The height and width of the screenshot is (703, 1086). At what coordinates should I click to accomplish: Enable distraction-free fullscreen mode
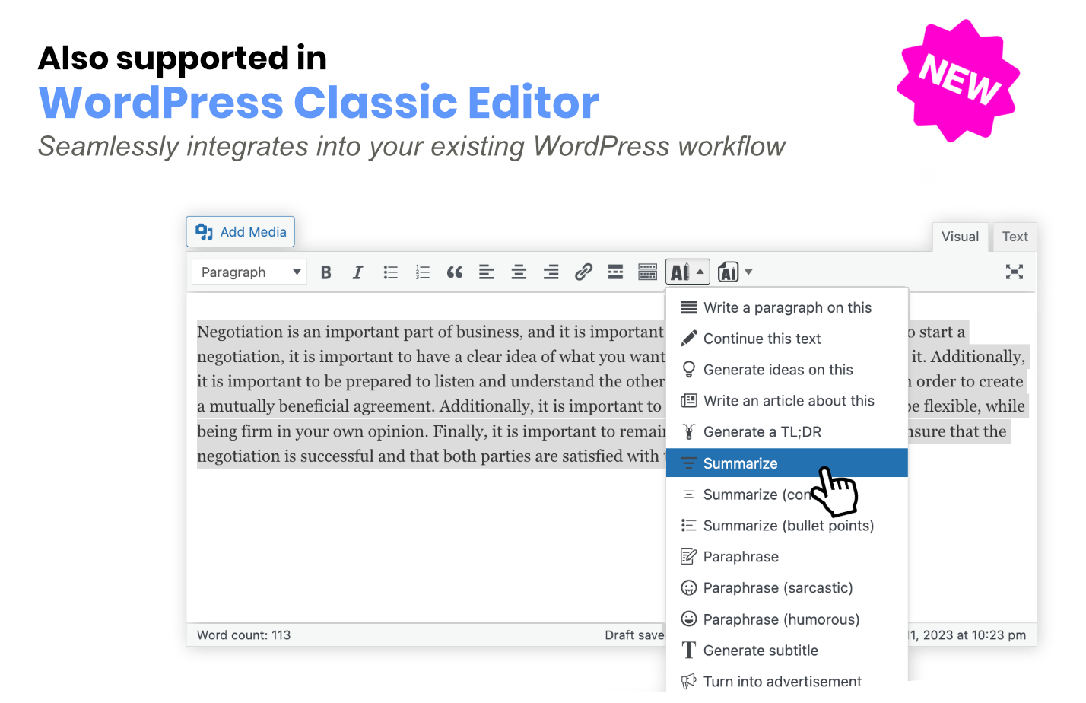click(1015, 272)
